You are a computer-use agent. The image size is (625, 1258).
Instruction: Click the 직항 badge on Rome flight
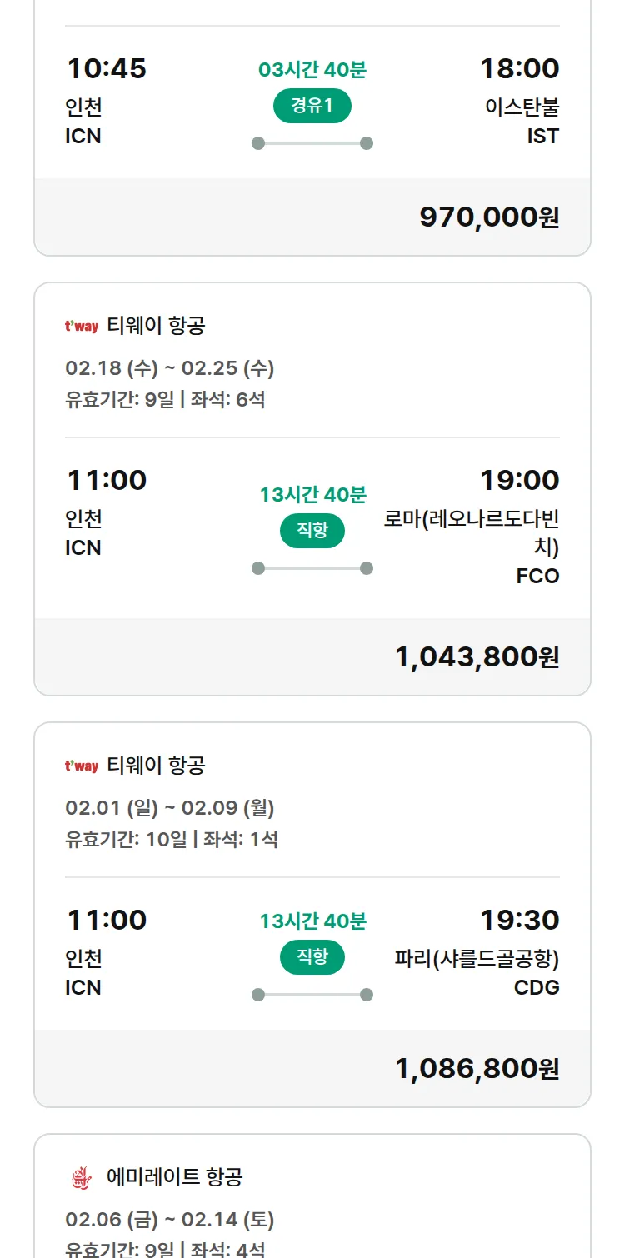tap(312, 531)
